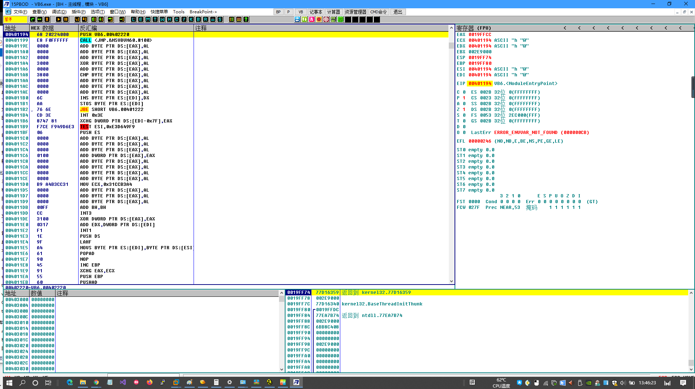The image size is (695, 389).
Task: Click the 计算器 button
Action: [333, 12]
